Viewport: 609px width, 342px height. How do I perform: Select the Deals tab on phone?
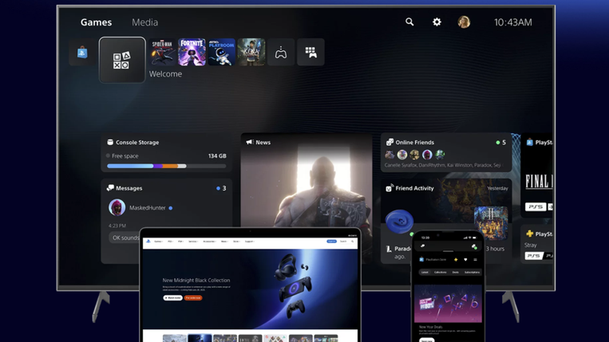pyautogui.click(x=455, y=272)
